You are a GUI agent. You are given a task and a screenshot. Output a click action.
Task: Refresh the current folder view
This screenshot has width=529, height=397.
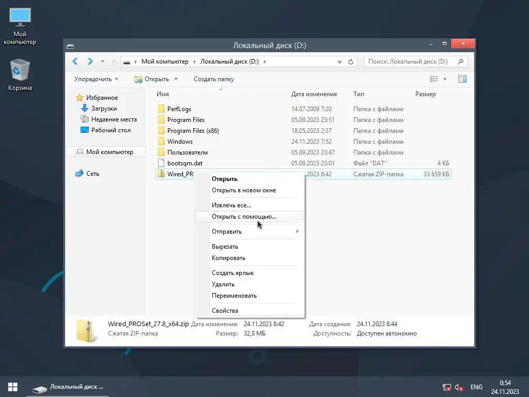point(351,62)
